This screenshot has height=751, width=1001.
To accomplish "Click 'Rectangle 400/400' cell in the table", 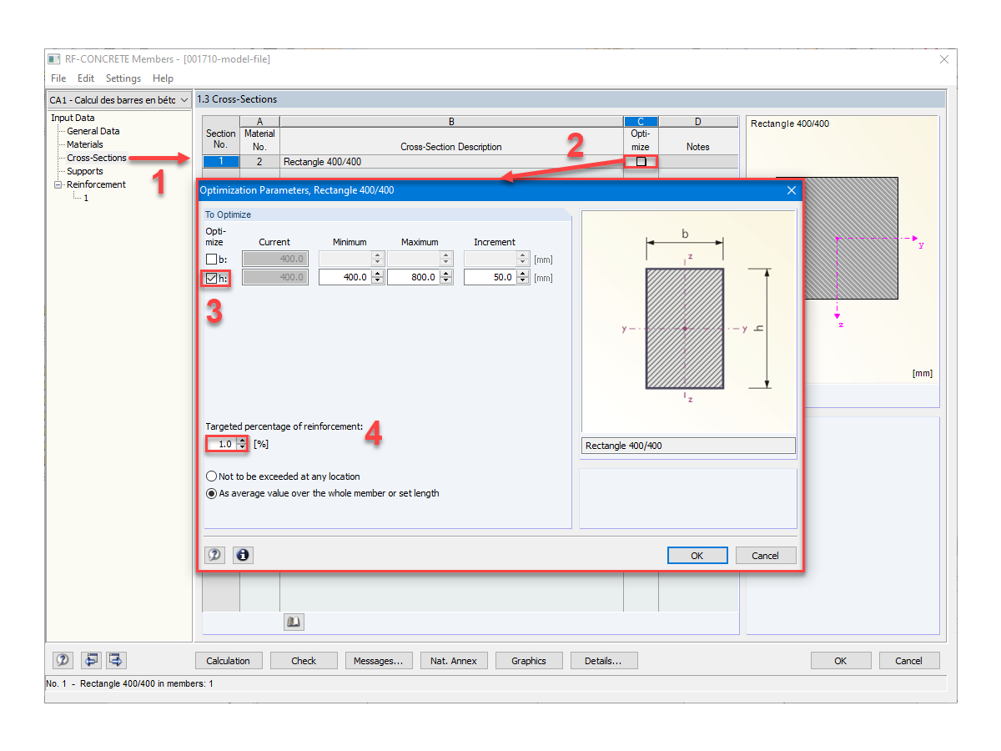I will pos(451,162).
